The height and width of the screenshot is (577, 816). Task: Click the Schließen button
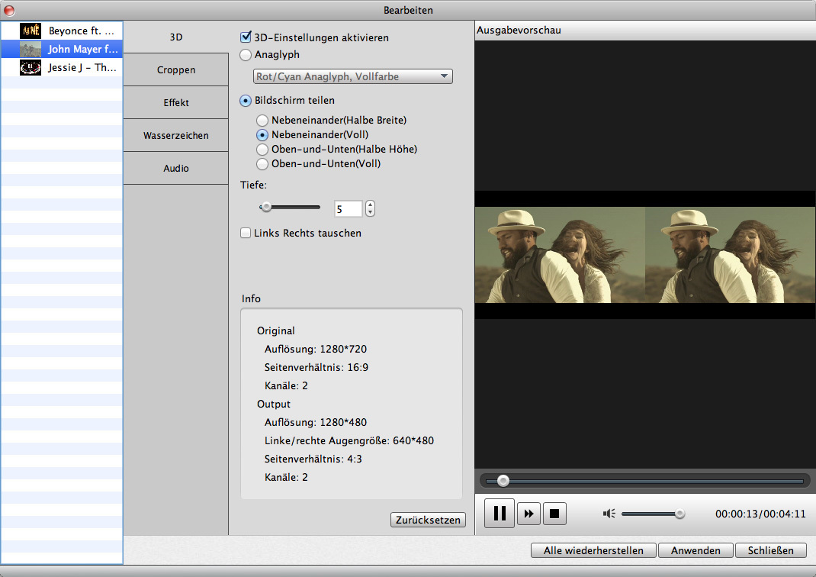click(771, 550)
